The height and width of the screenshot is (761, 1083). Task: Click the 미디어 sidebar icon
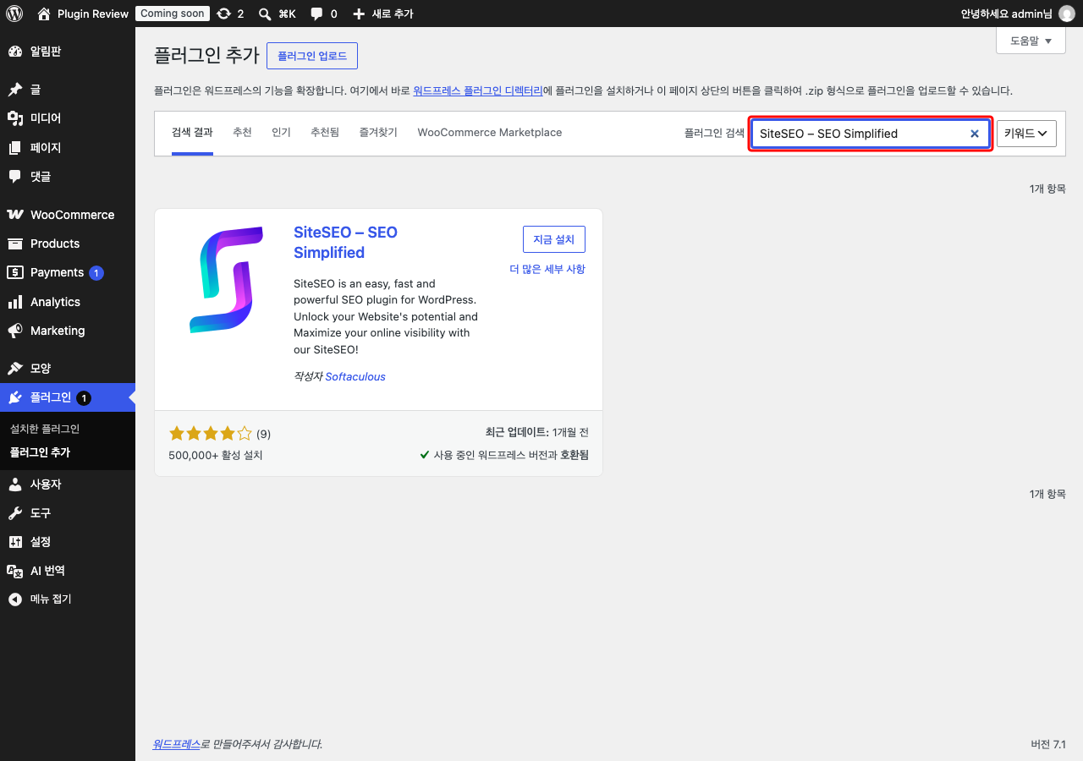(14, 118)
